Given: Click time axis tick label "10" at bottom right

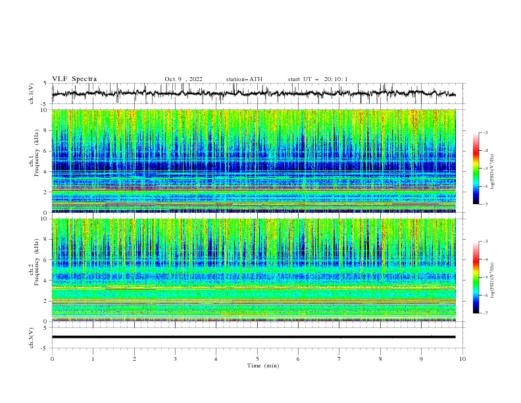Looking at the screenshot, I should click(462, 359).
